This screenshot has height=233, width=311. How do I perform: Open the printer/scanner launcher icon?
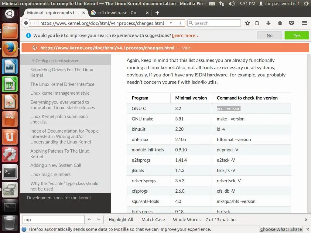coord(9,190)
